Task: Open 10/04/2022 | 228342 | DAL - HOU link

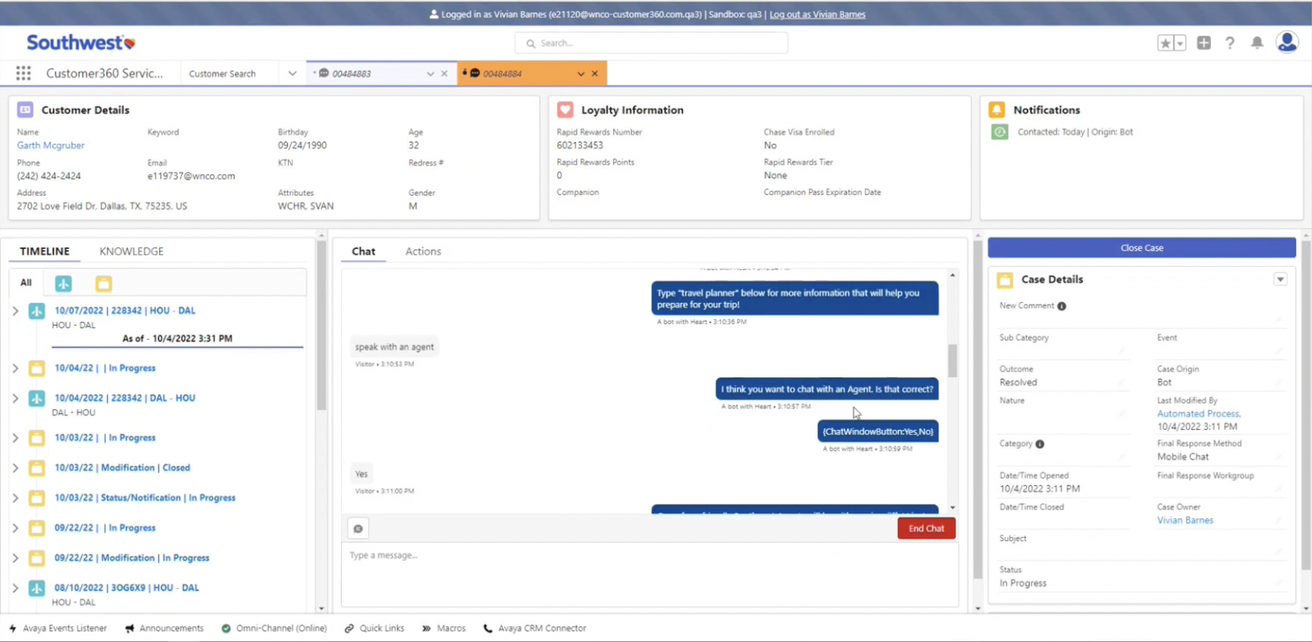Action: [x=125, y=398]
